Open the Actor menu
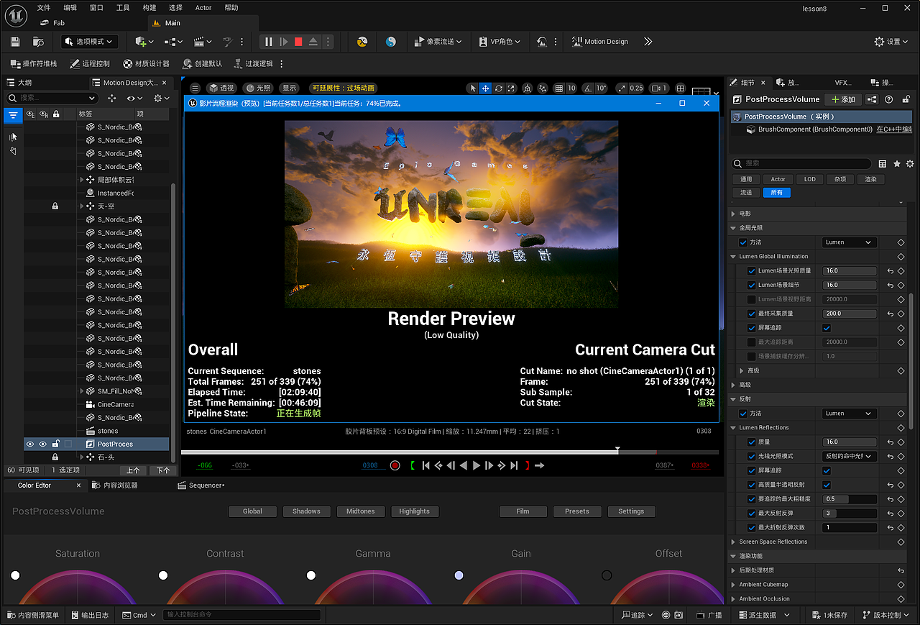 tap(203, 8)
